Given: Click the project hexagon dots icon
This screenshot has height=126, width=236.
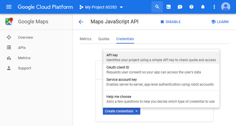Looking at the screenshot, I should tap(81, 7).
